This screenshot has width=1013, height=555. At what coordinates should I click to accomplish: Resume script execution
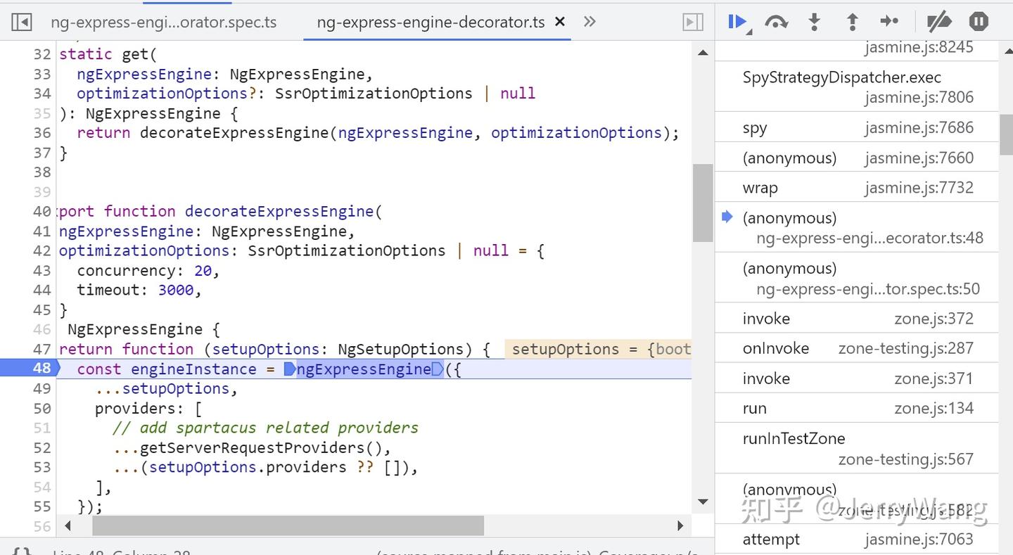pyautogui.click(x=737, y=22)
